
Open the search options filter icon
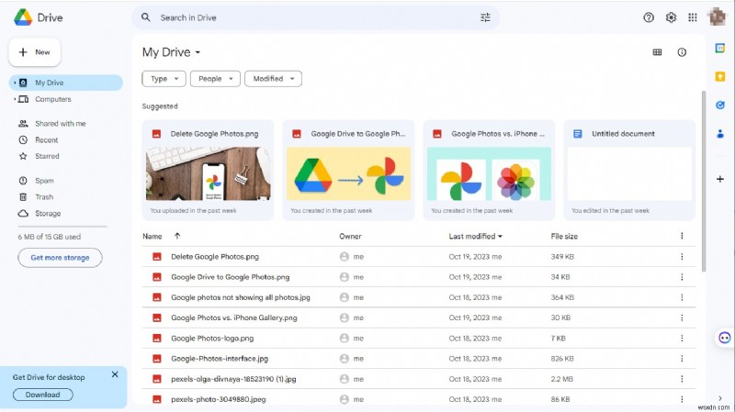pos(485,17)
